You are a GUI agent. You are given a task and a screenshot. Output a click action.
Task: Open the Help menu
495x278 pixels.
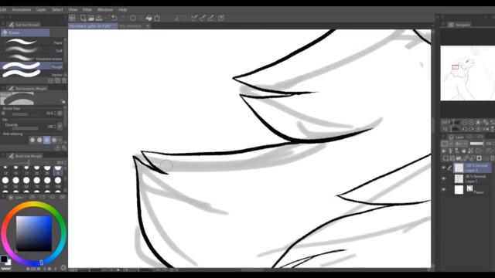coord(122,10)
